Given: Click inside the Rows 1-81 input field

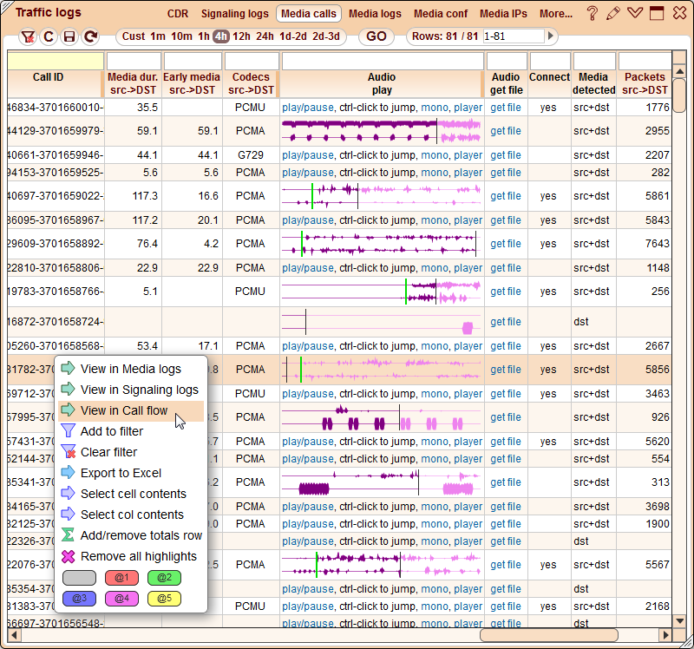Looking at the screenshot, I should pos(512,37).
